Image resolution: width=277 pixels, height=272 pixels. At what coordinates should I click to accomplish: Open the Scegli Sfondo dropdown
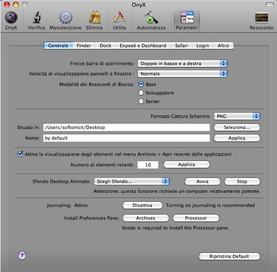(132, 181)
